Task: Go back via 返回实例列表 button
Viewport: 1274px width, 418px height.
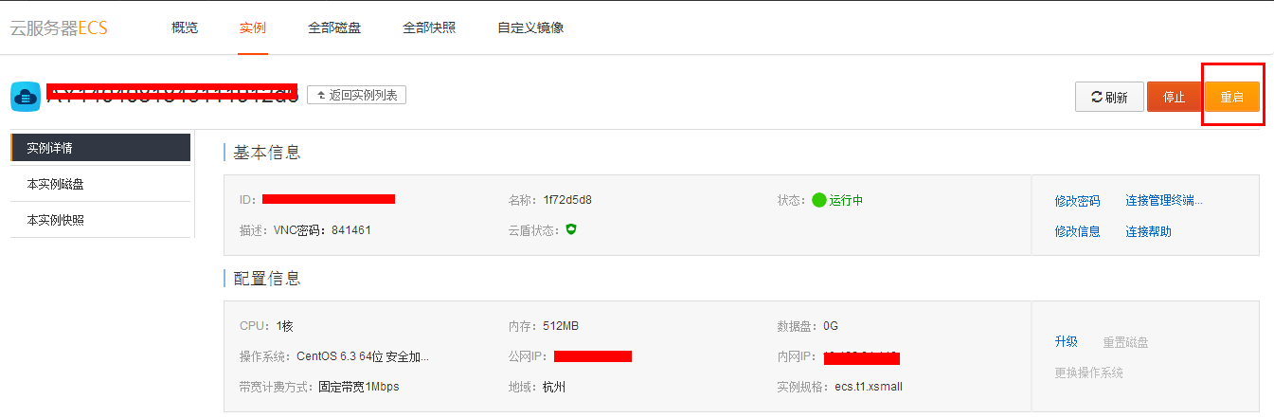Action: (356, 95)
